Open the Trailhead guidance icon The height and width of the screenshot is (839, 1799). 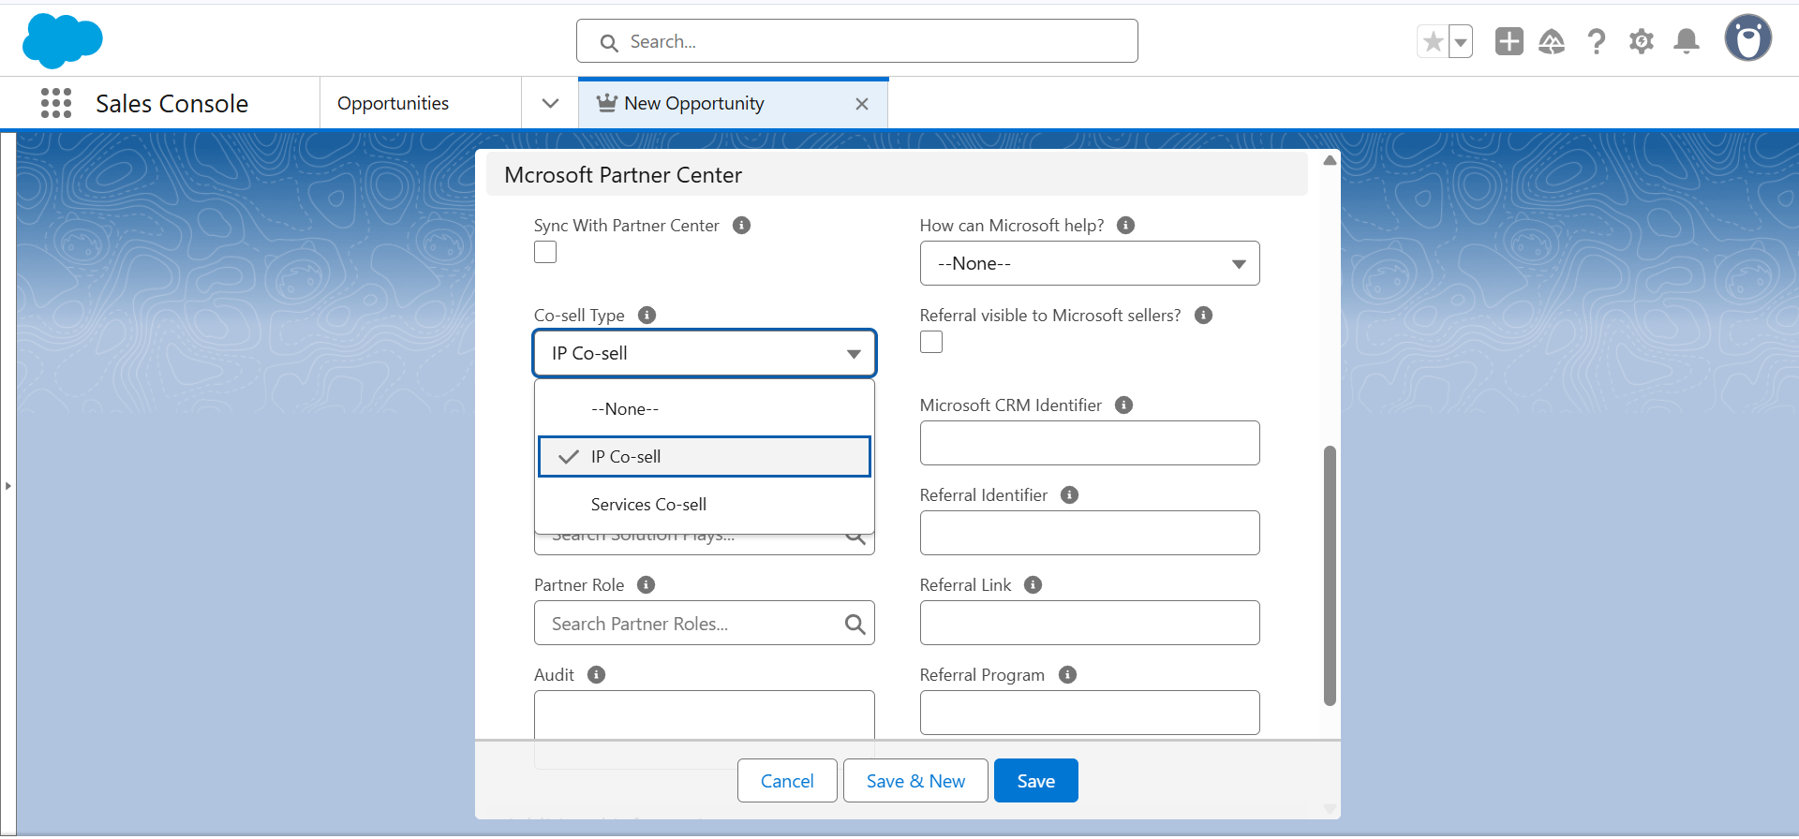tap(1552, 41)
